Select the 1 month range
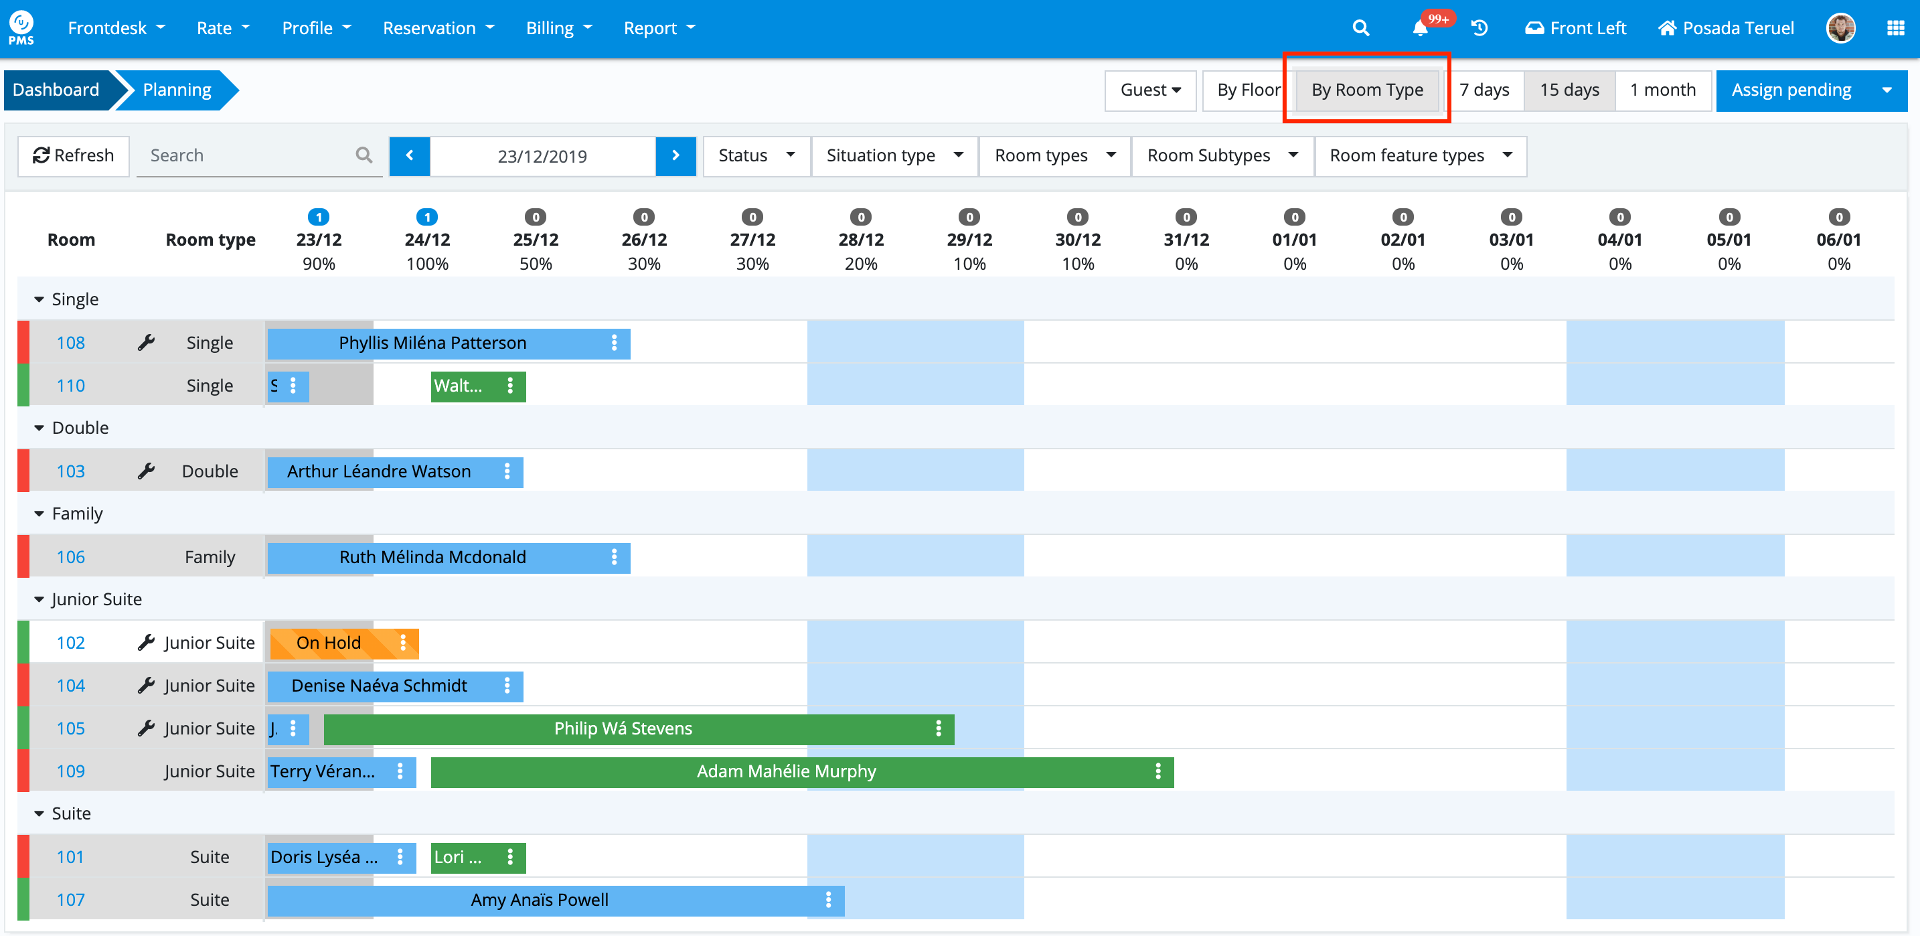Viewport: 1920px width, 936px height. 1662,90
